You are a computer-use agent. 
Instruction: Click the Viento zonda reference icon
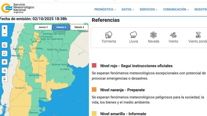pyautogui.click(x=198, y=35)
